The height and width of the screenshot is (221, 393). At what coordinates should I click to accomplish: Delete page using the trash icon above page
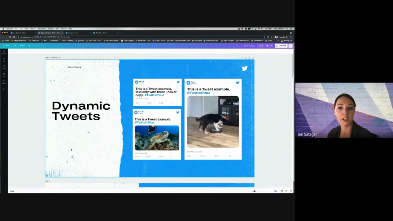[x=249, y=58]
